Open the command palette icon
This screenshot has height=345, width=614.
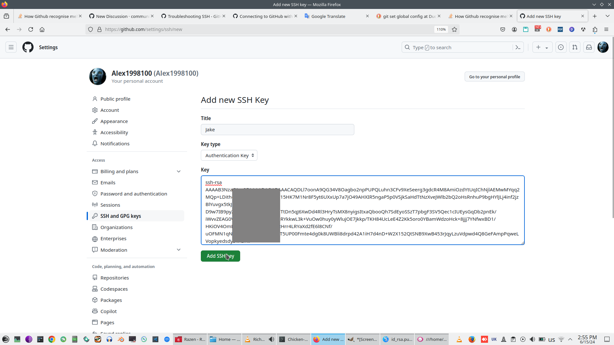(x=518, y=47)
